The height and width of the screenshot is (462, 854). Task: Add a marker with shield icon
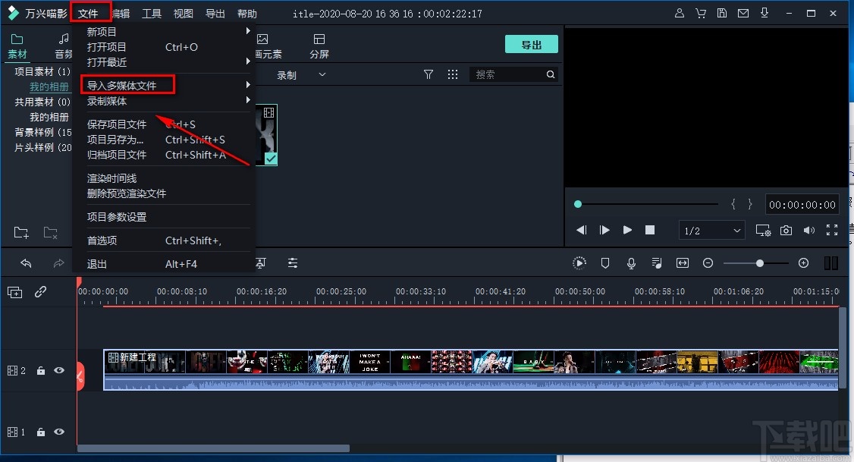(x=605, y=263)
